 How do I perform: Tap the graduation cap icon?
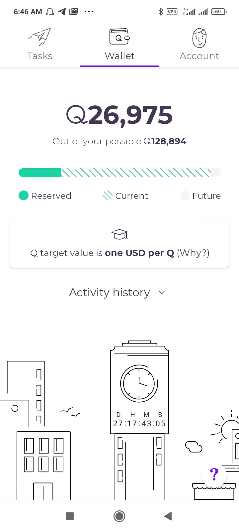pyautogui.click(x=119, y=234)
